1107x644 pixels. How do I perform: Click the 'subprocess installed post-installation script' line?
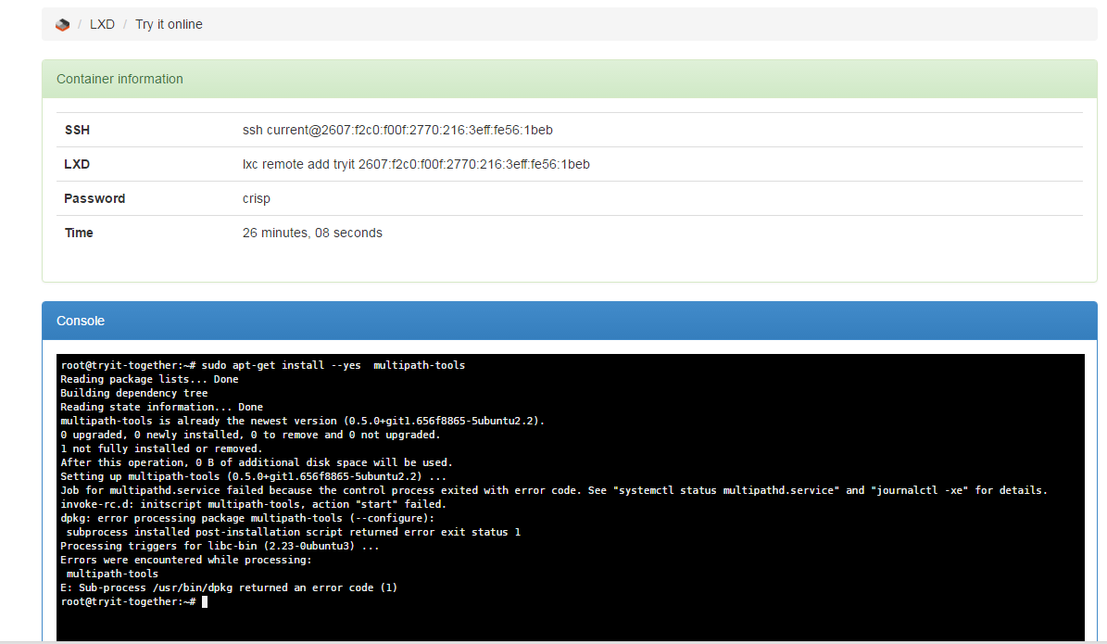[x=293, y=532]
